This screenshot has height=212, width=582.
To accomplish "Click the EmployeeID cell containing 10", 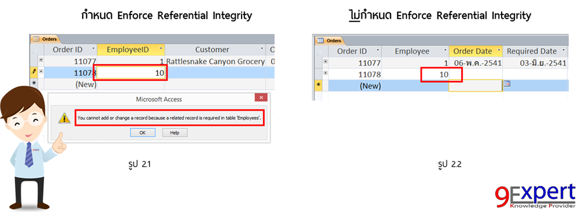I will pyautogui.click(x=130, y=73).
